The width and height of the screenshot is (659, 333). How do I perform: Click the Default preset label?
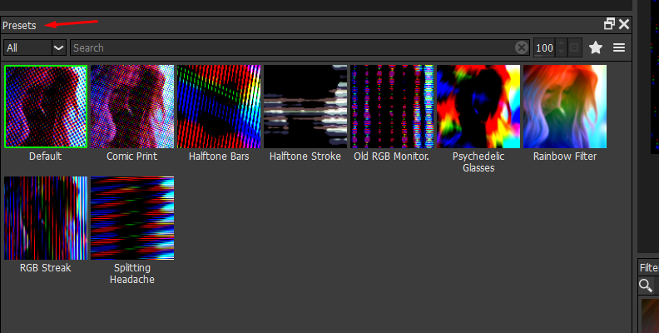click(x=46, y=157)
